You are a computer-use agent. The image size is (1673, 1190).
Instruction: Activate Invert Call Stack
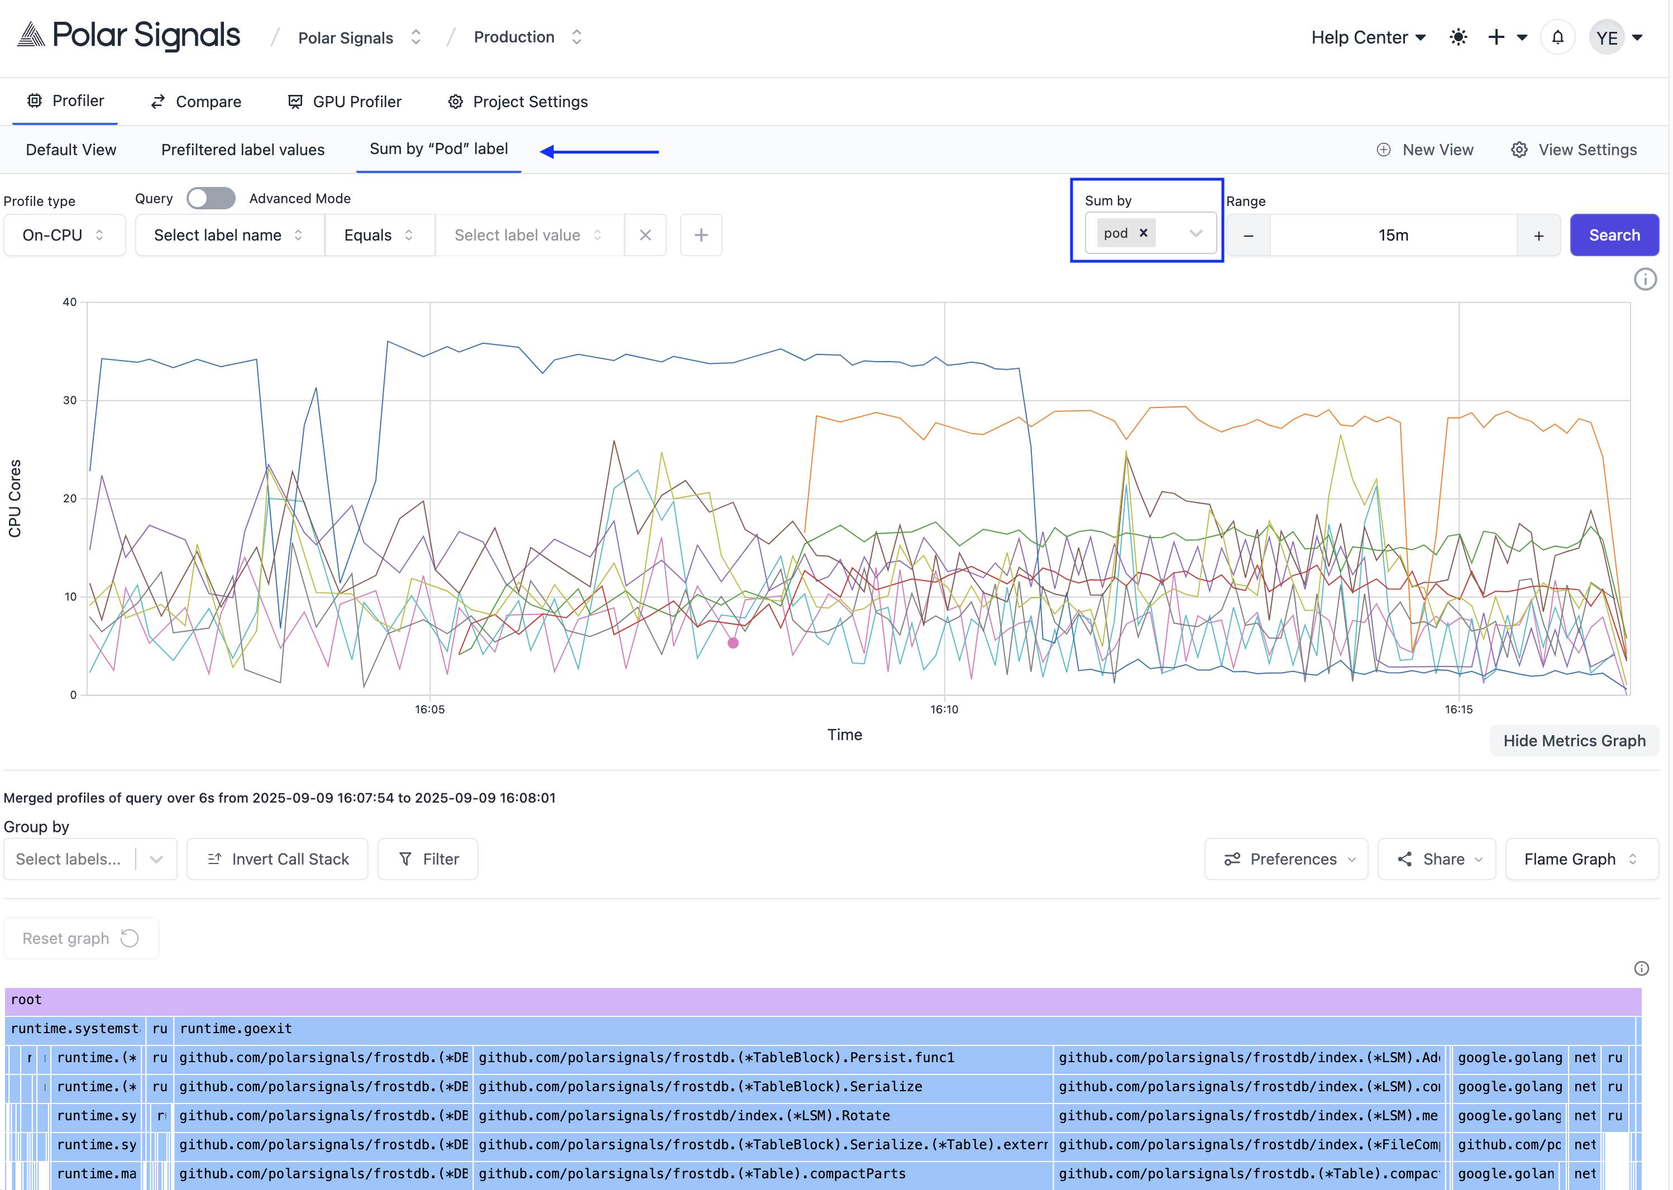click(x=277, y=859)
